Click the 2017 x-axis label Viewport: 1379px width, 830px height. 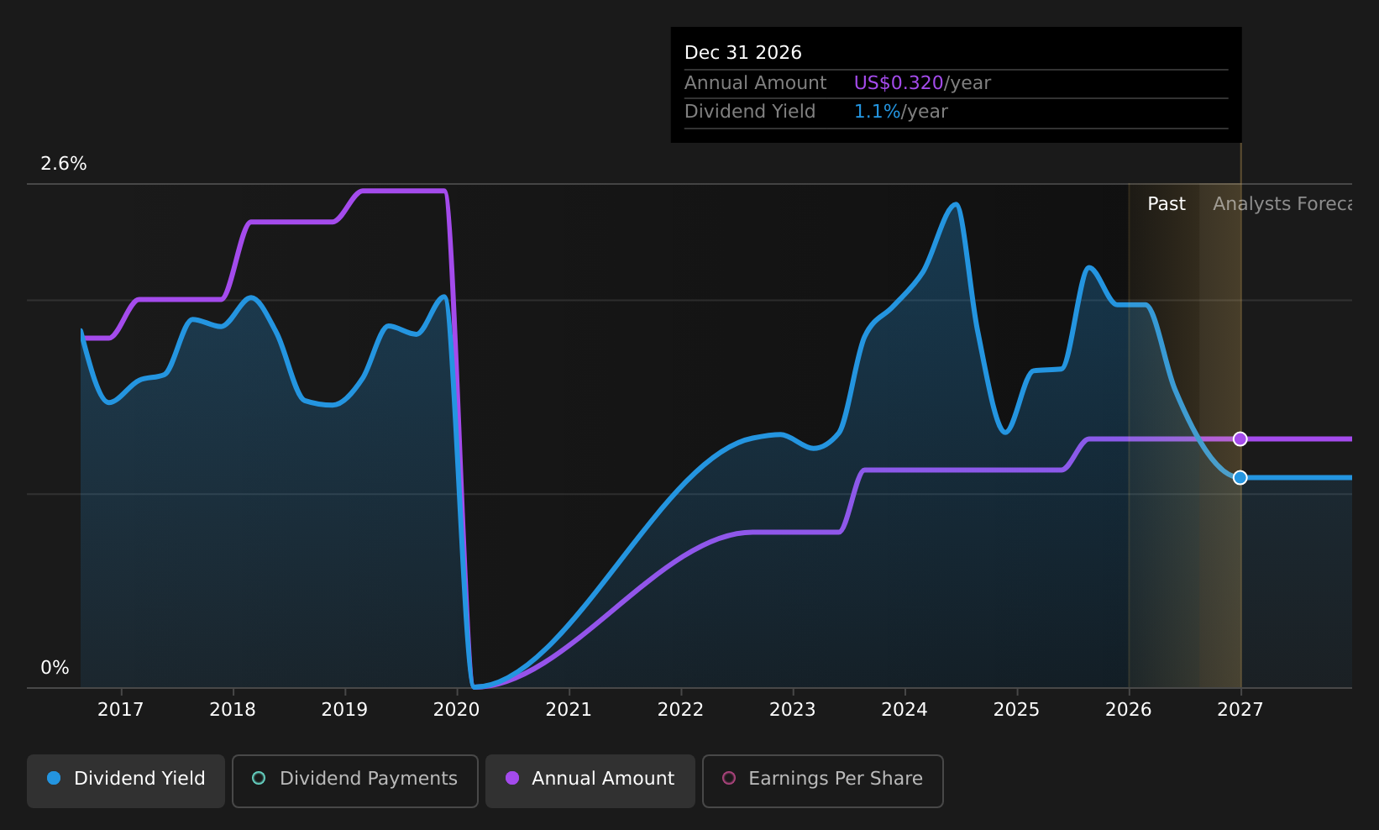click(121, 710)
